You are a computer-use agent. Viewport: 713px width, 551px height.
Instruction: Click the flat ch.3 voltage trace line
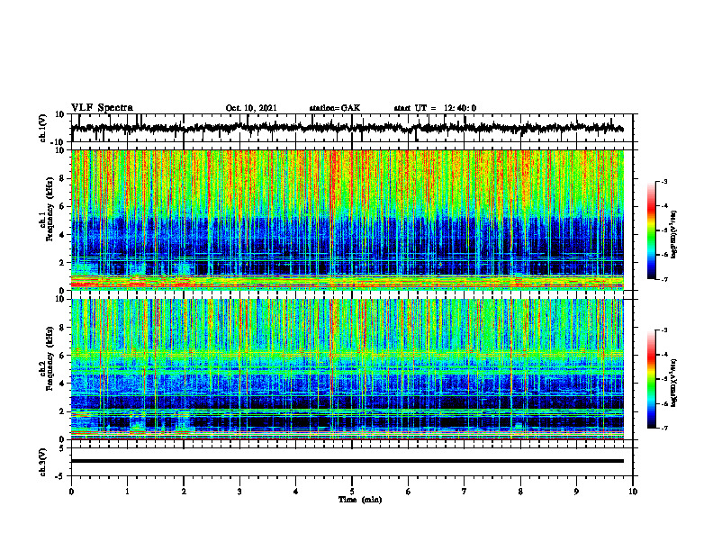(x=347, y=461)
